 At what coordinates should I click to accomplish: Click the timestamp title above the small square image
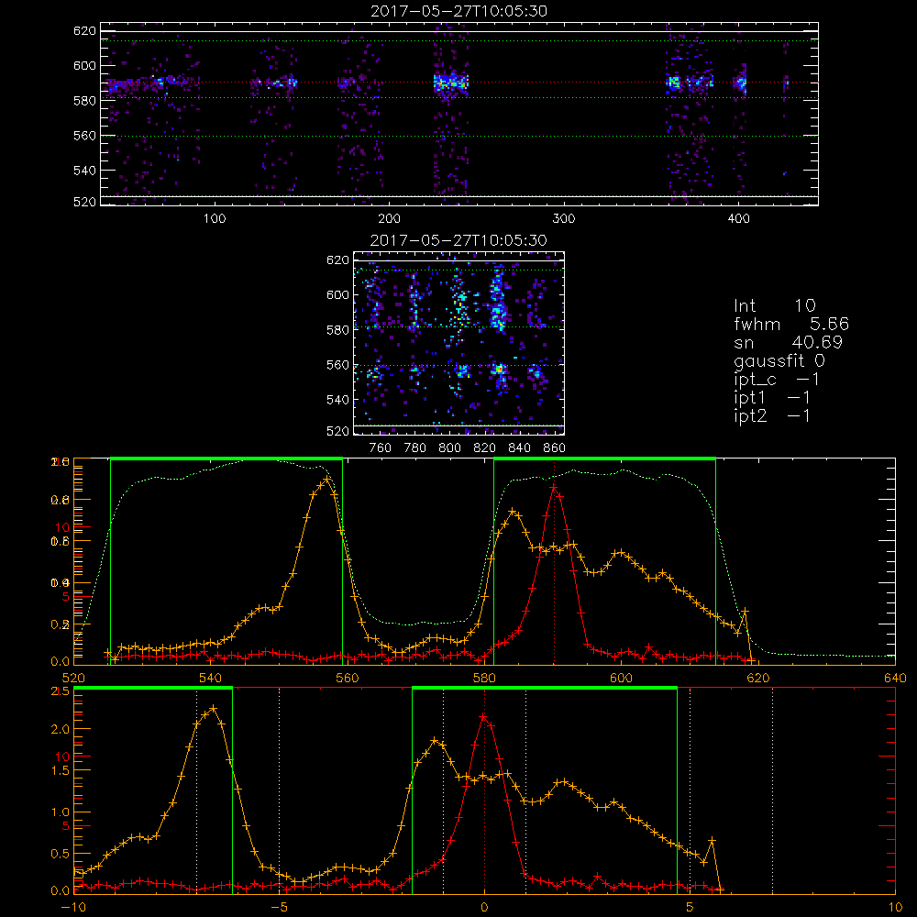pos(458,240)
